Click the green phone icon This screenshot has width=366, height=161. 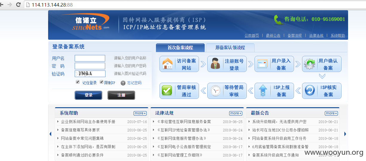(x=278, y=19)
